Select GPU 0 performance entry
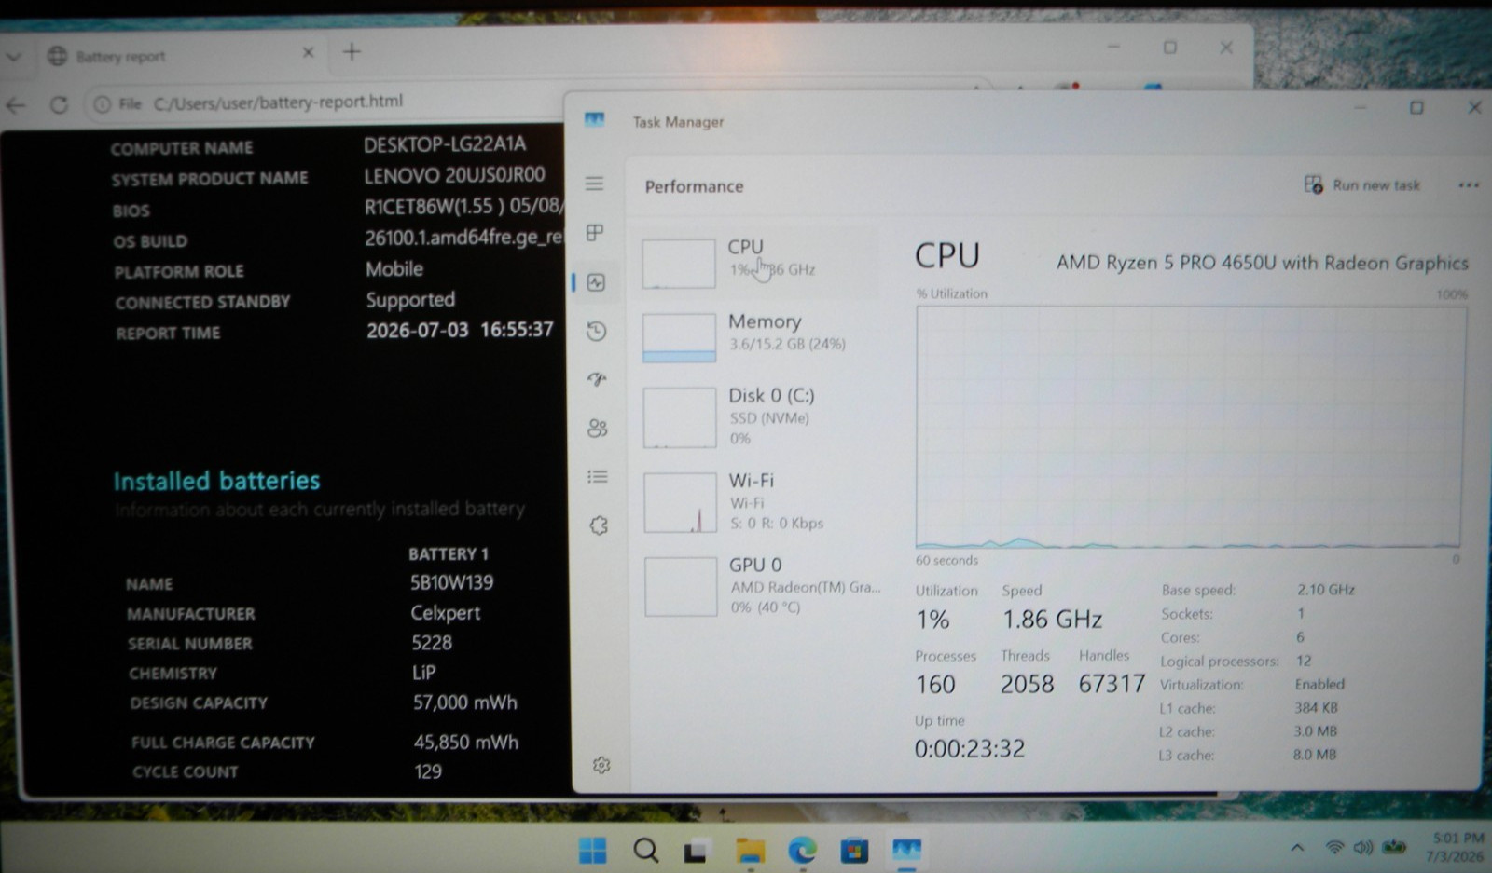The width and height of the screenshot is (1492, 873). [x=759, y=585]
